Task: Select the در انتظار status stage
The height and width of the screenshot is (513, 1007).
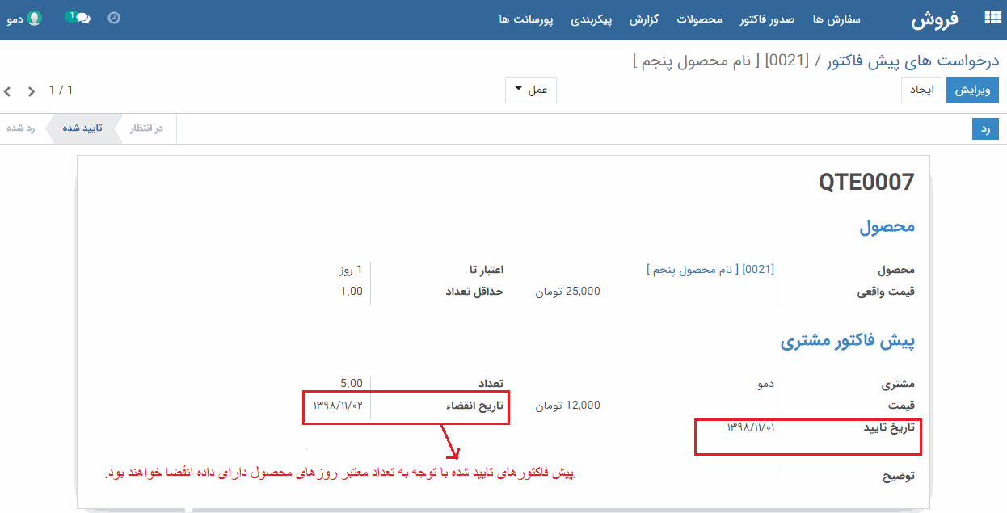Action: pos(147,128)
